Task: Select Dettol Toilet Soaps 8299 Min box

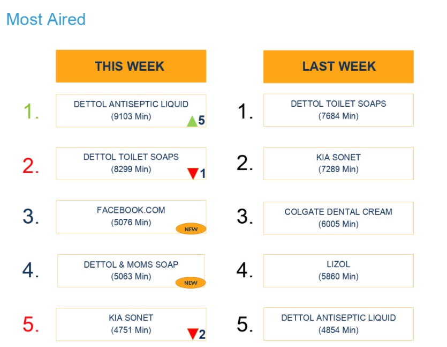Action: click(x=131, y=163)
